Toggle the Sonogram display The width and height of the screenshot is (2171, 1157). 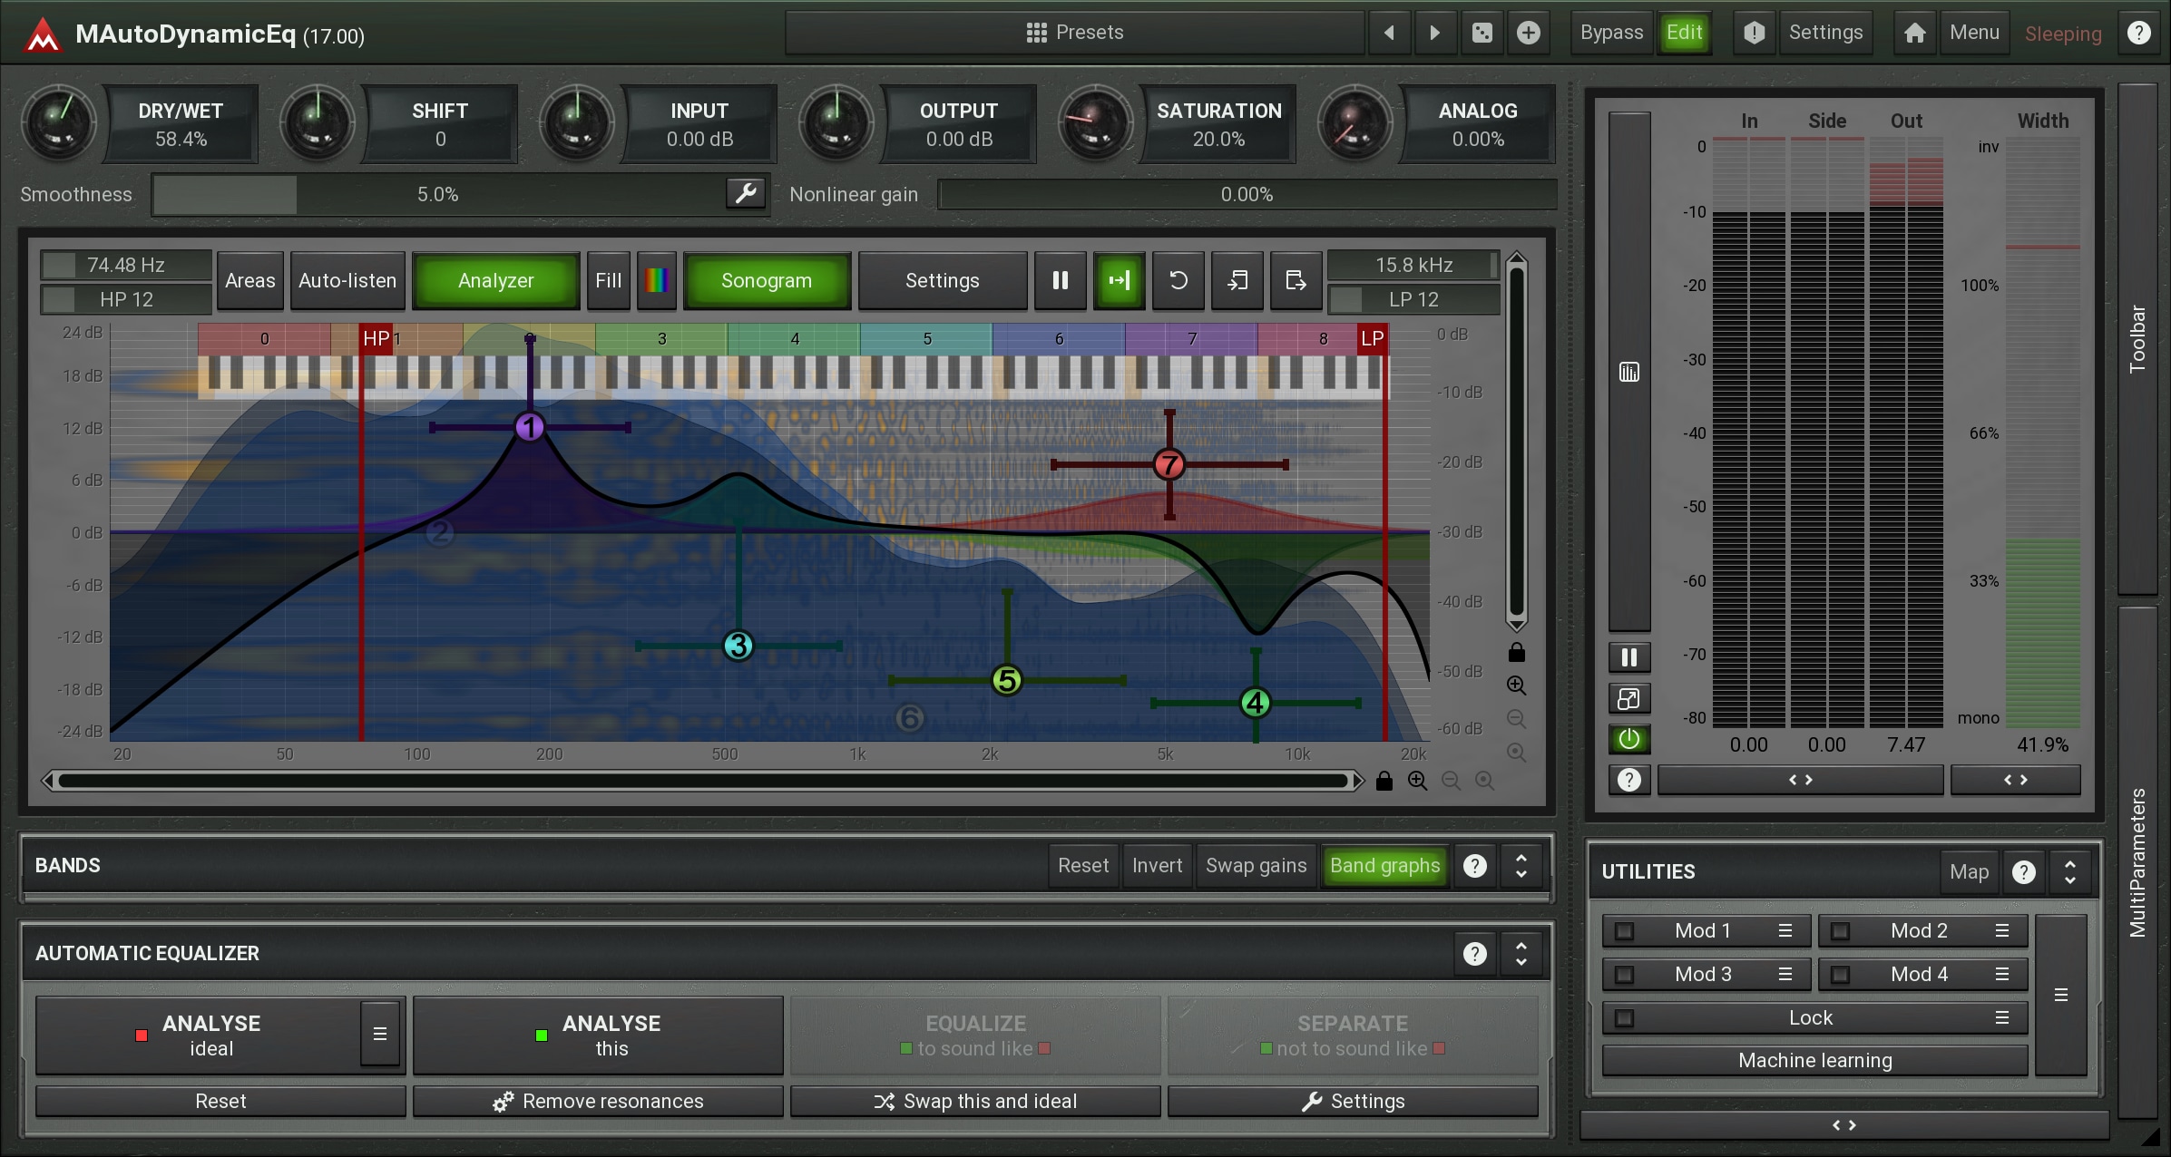(766, 281)
